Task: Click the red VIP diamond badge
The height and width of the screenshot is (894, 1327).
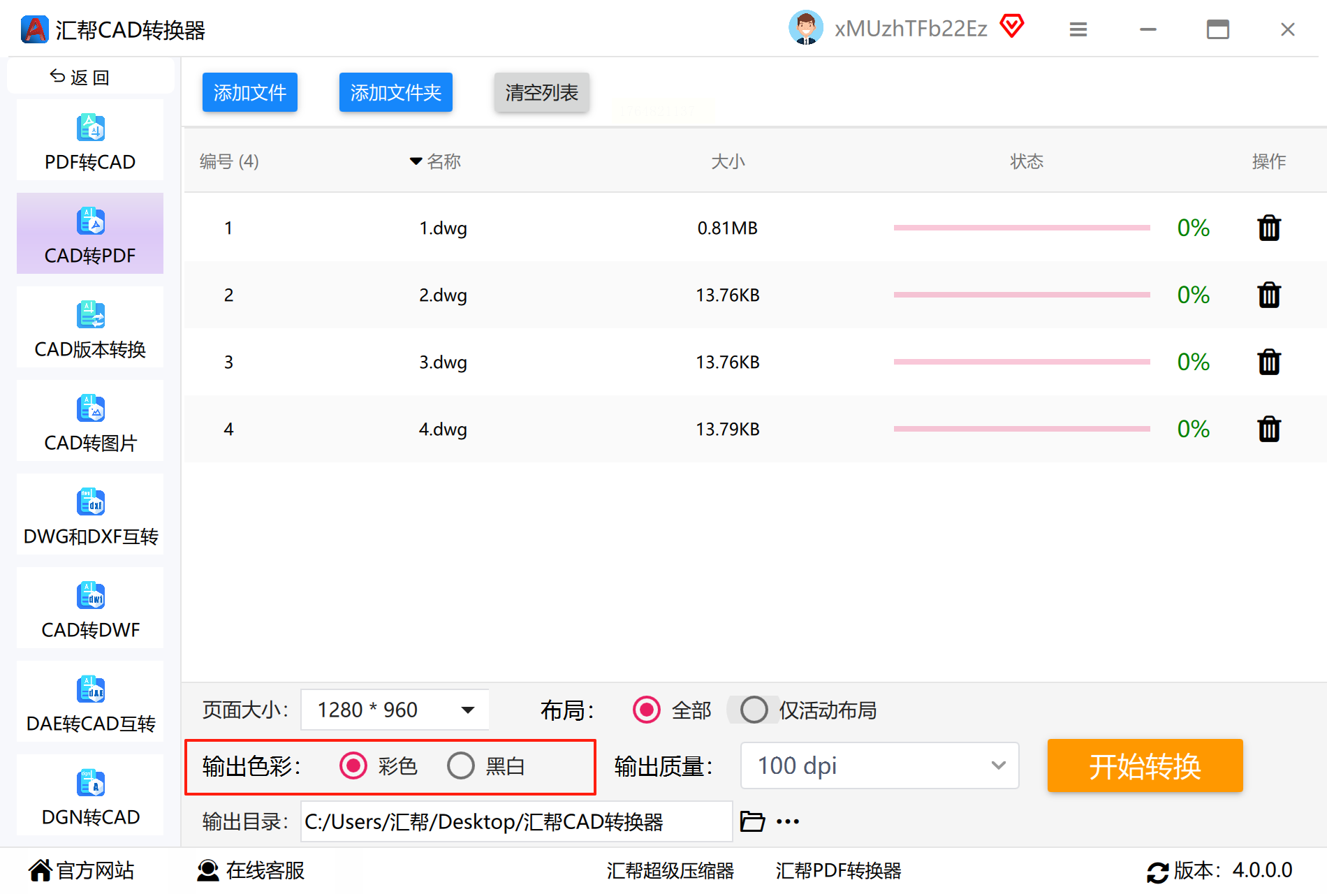Action: [x=1011, y=27]
